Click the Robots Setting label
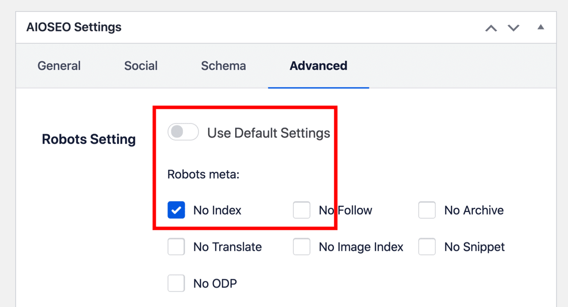The height and width of the screenshot is (307, 568). pos(89,139)
